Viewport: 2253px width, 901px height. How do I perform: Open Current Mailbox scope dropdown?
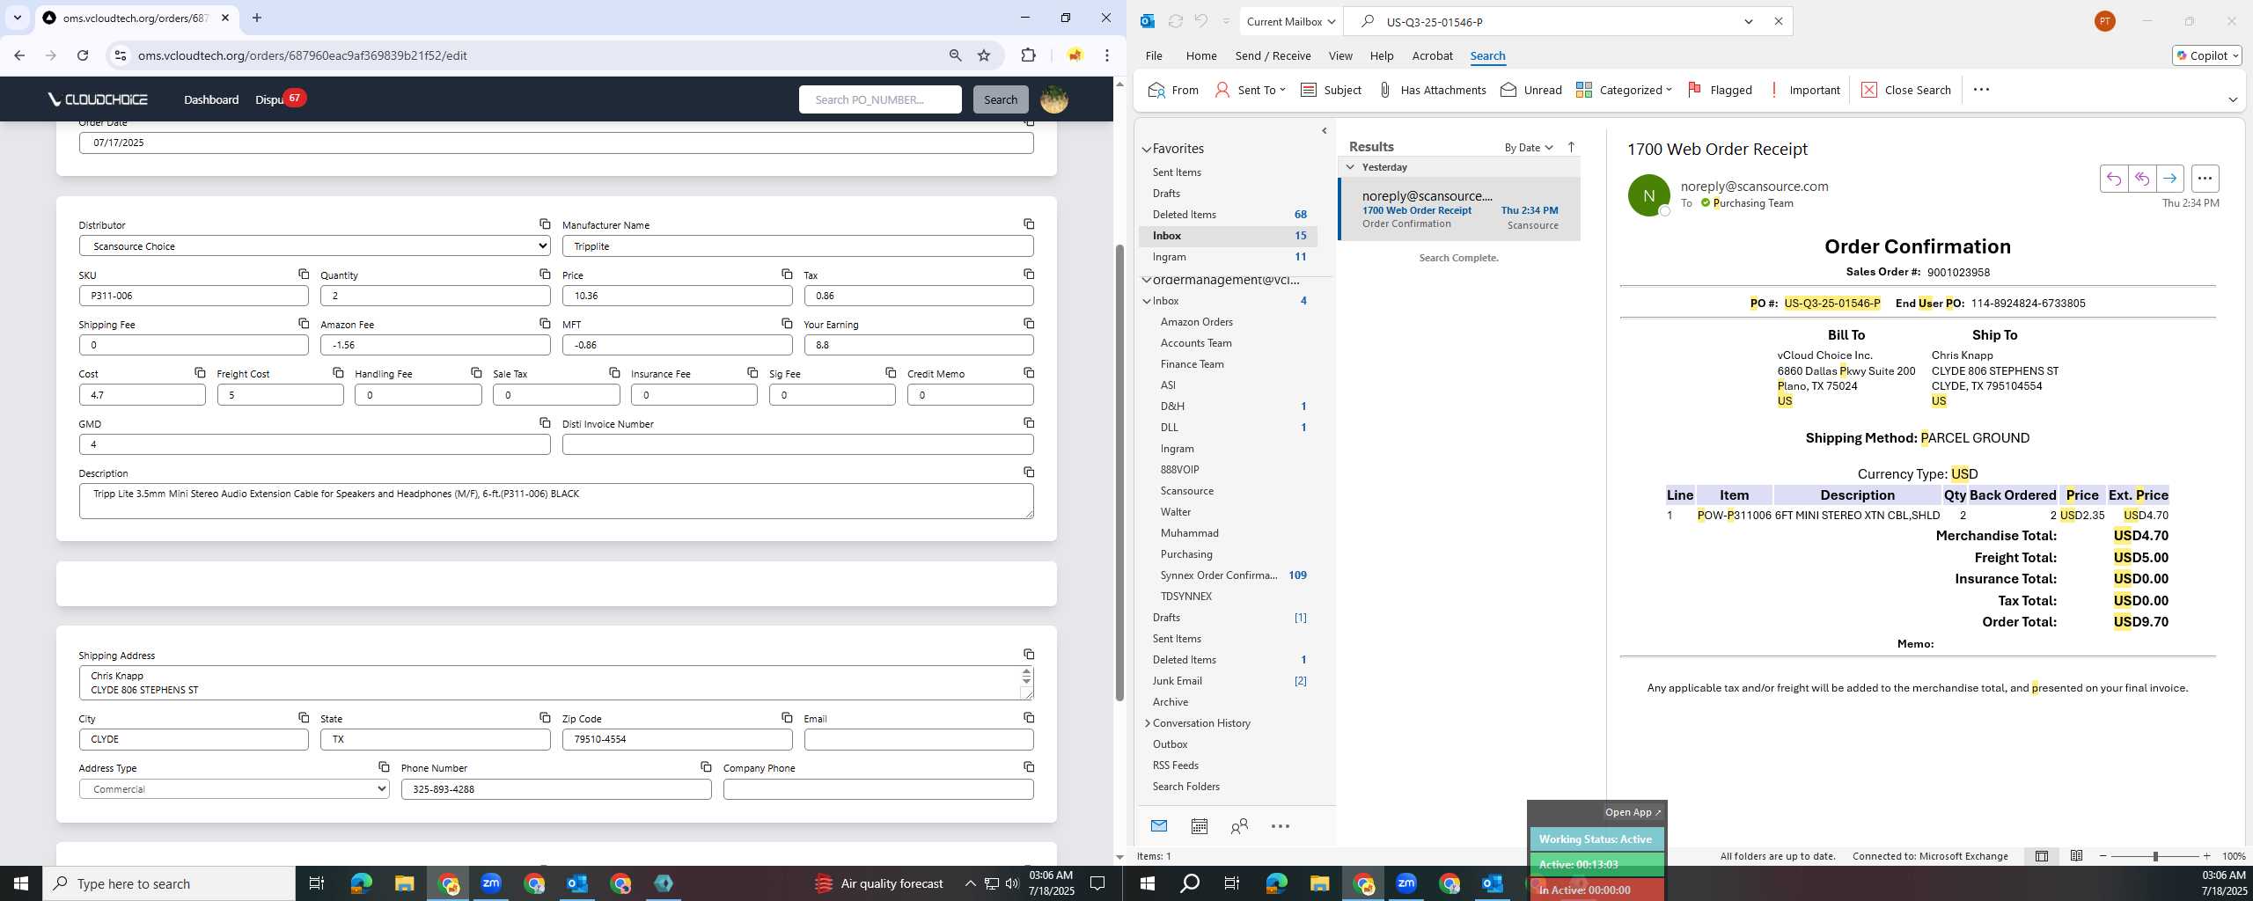tap(1290, 22)
